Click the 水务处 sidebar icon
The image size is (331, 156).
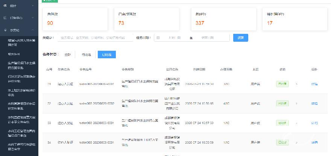5,30
